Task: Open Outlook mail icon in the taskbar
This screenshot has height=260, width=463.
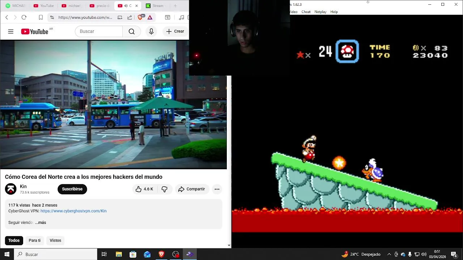Action: (x=147, y=254)
